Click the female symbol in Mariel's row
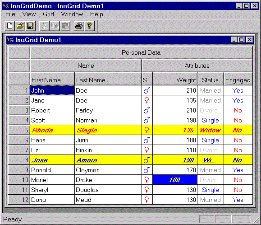The image size is (261, 225). pyautogui.click(x=147, y=180)
